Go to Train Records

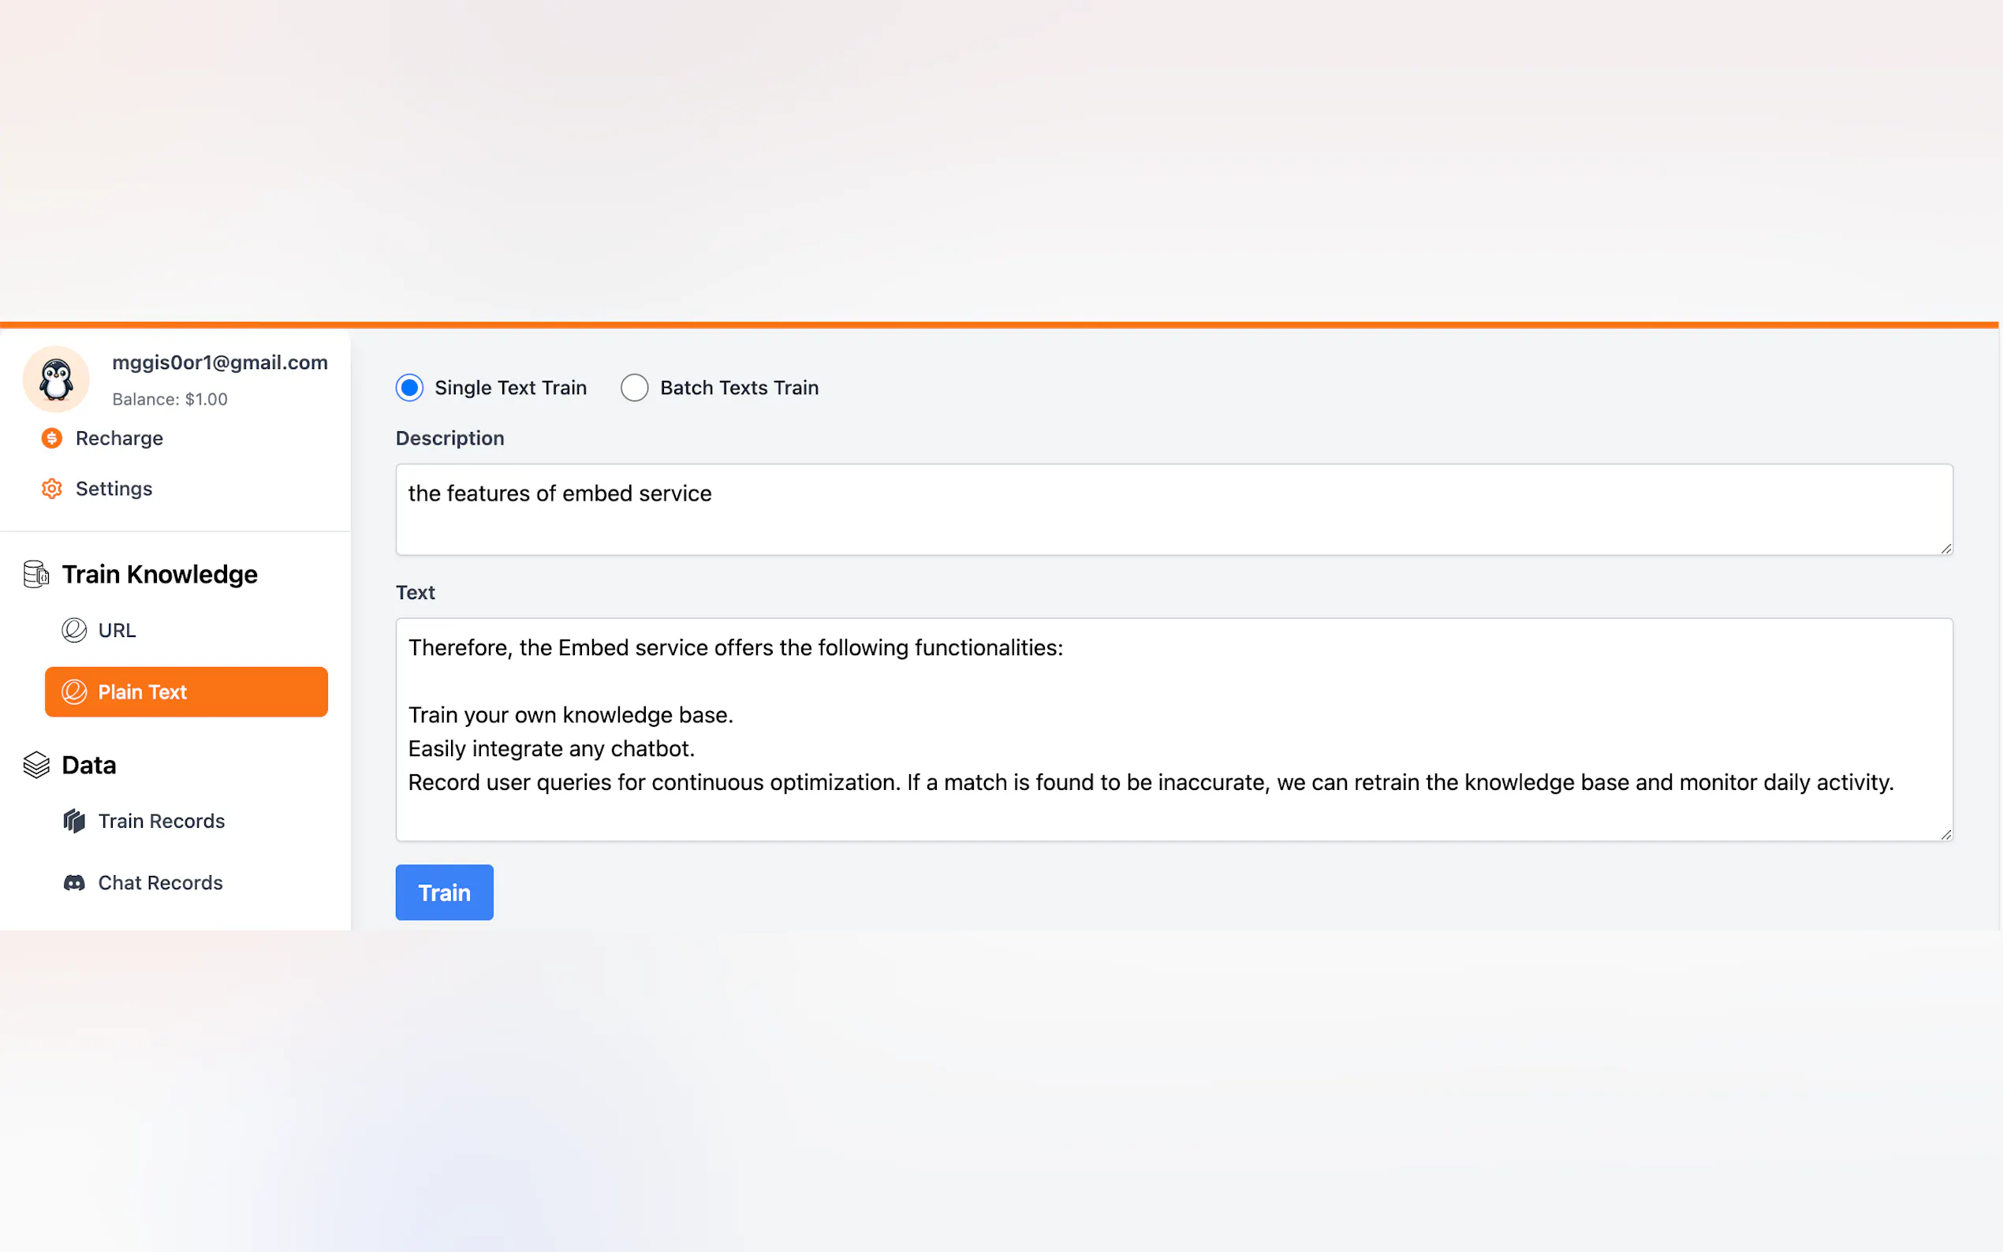pos(162,821)
